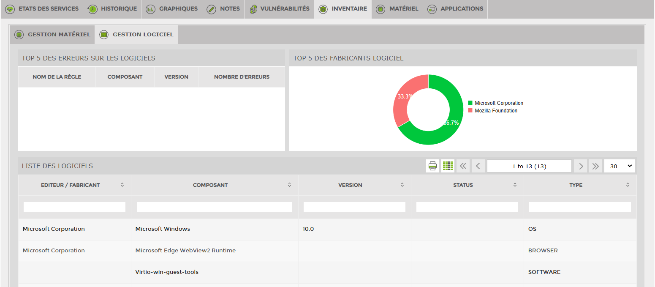Click Microsoft Corporation in the Microsoft Windows row
This screenshot has height=287, width=655.
pyautogui.click(x=54, y=229)
